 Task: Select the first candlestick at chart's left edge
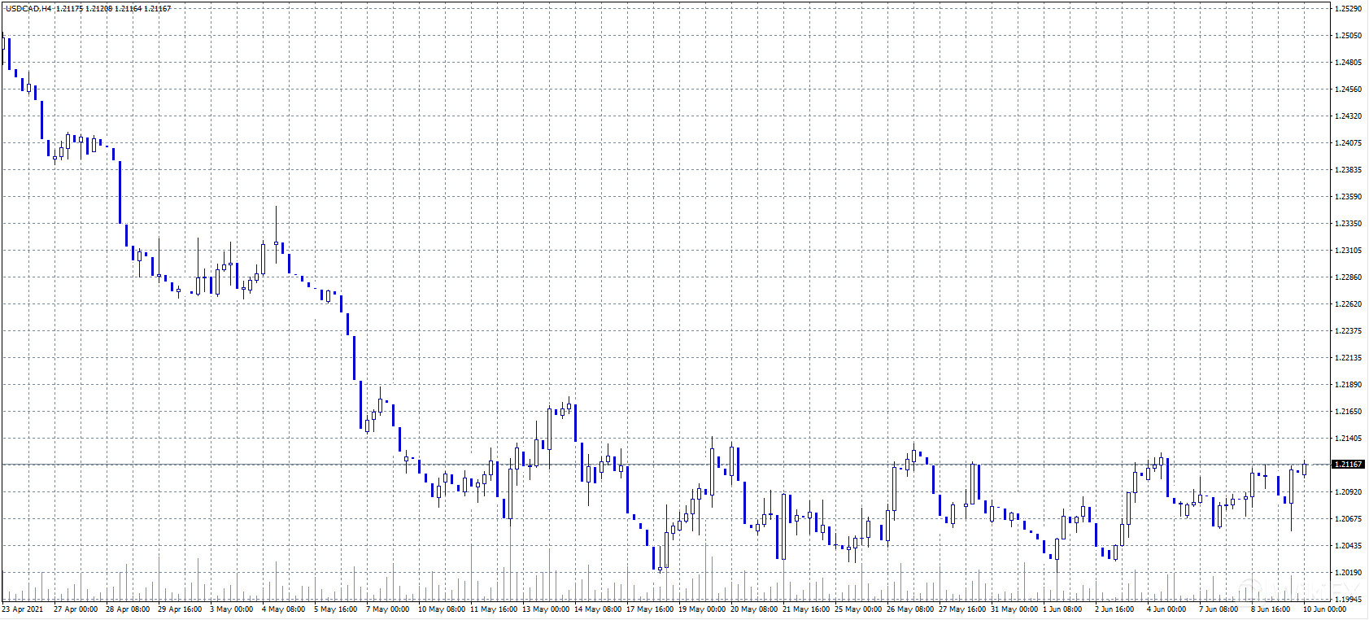tap(3, 50)
